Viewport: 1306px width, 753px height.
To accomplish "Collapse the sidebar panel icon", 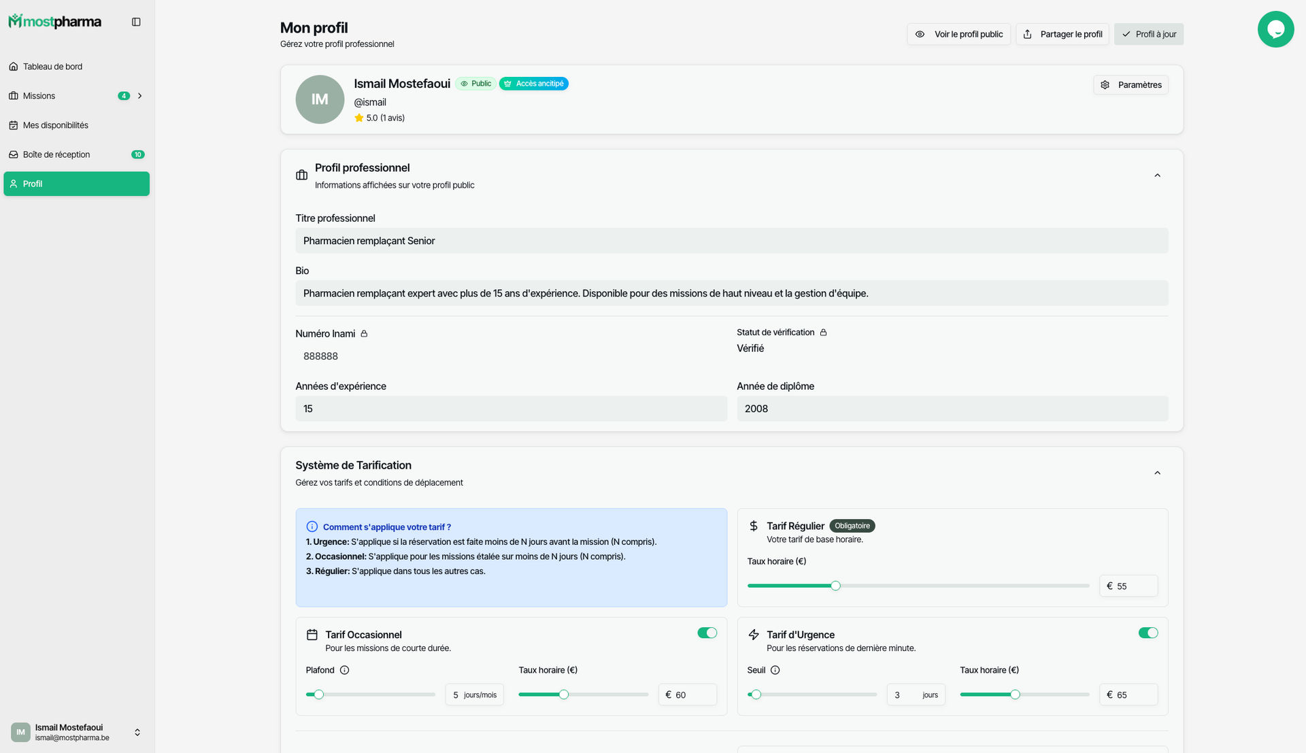I will click(136, 22).
